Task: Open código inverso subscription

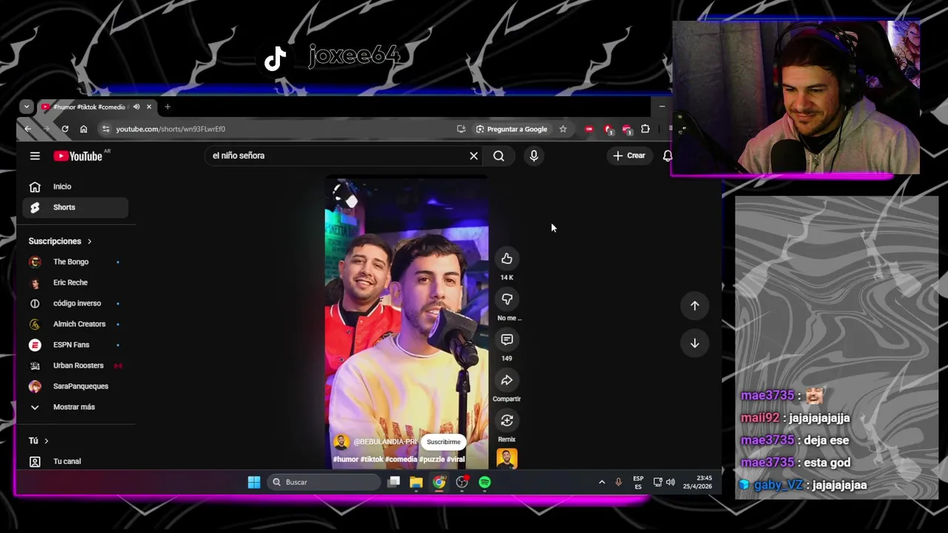Action: [76, 304]
